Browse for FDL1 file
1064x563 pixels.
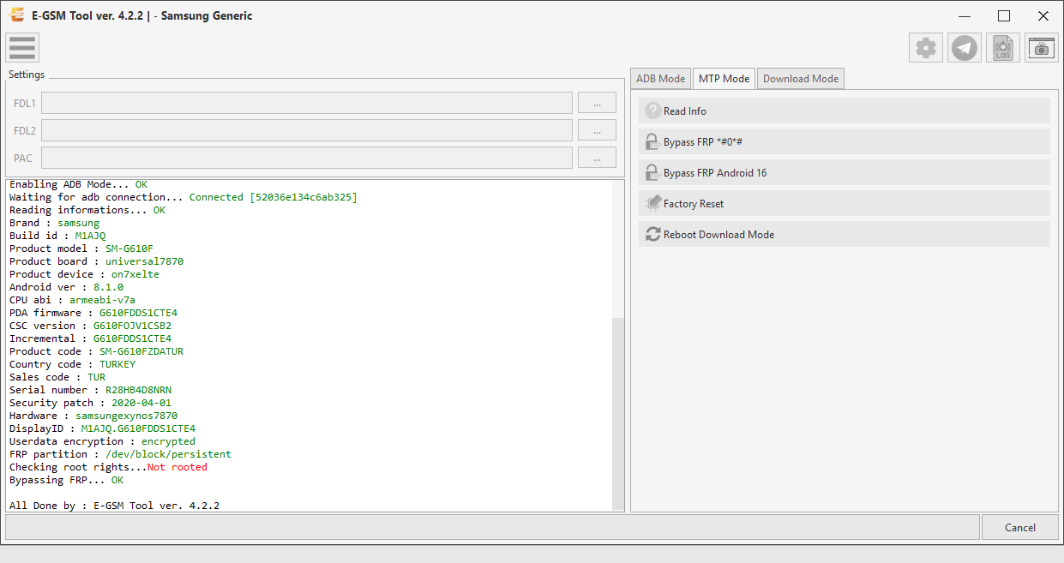click(597, 103)
